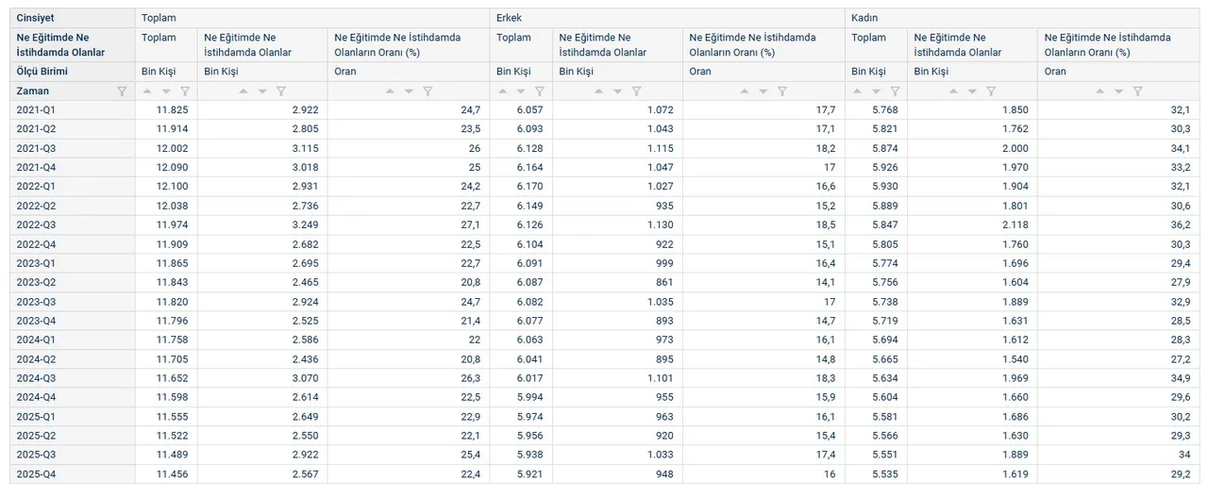Viewport: 1208px width, 498px height.
Task: Sort Erkek Toplam column ascending
Action: (502, 91)
